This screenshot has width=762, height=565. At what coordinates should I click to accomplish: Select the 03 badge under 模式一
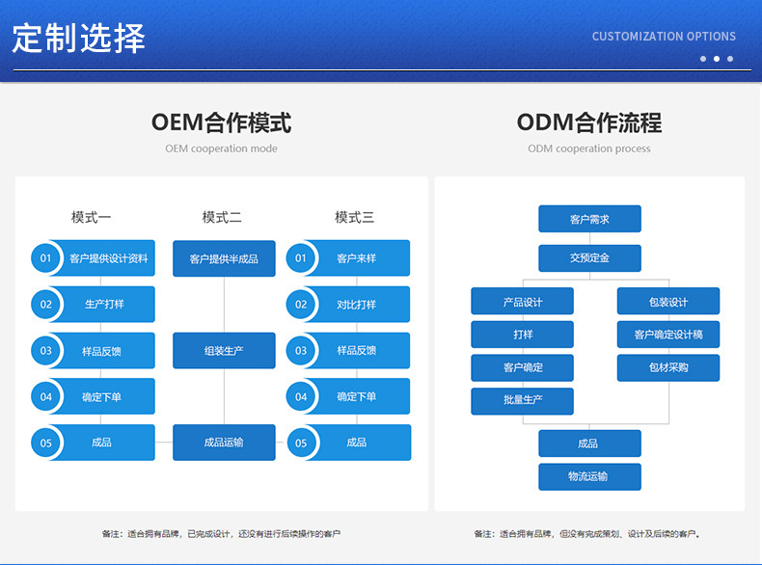tap(45, 351)
